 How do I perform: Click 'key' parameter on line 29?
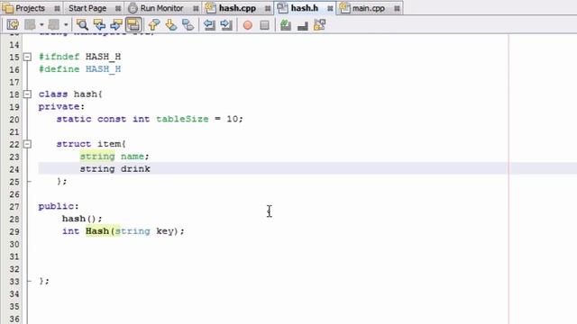tap(164, 231)
